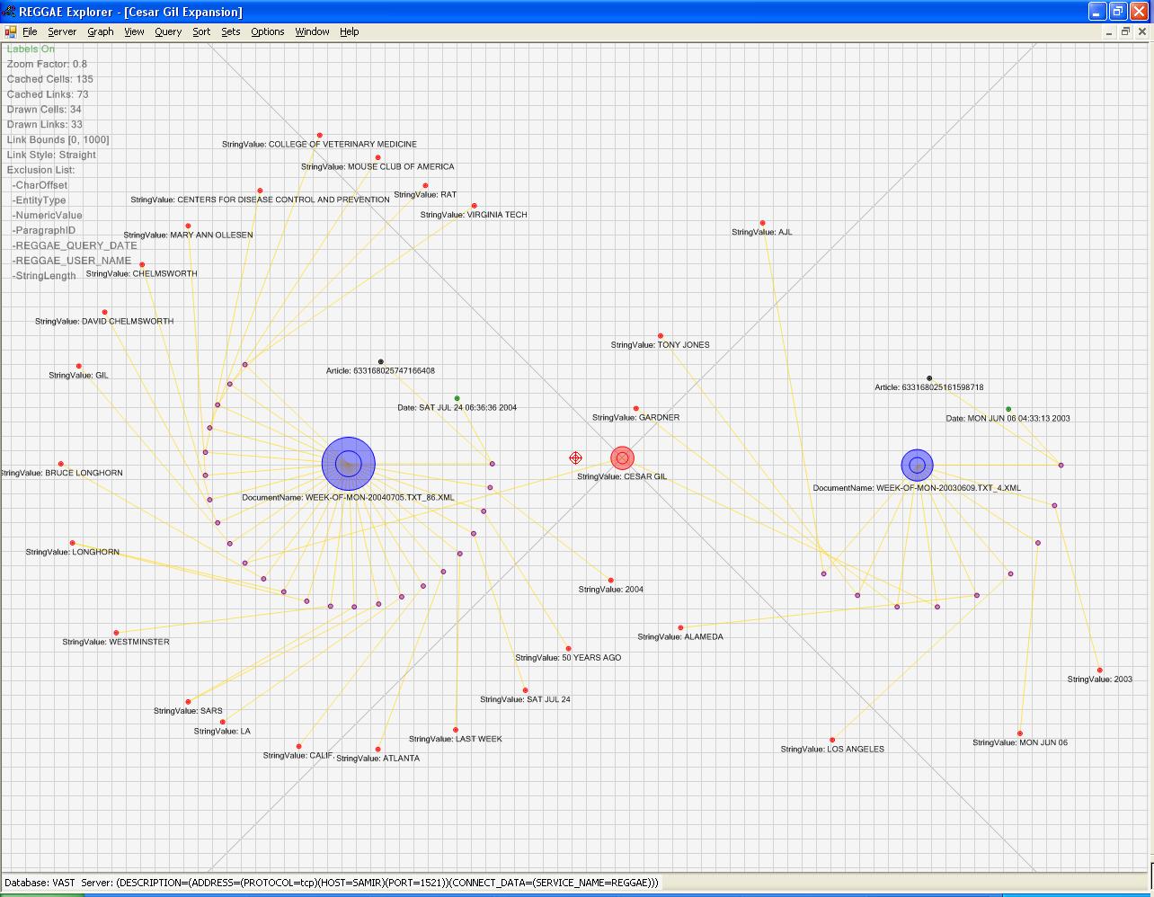Expand the Options menu

point(267,31)
